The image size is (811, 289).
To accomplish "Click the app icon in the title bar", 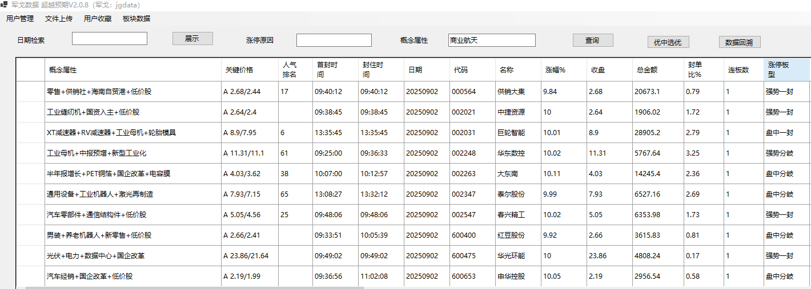I will [5, 5].
